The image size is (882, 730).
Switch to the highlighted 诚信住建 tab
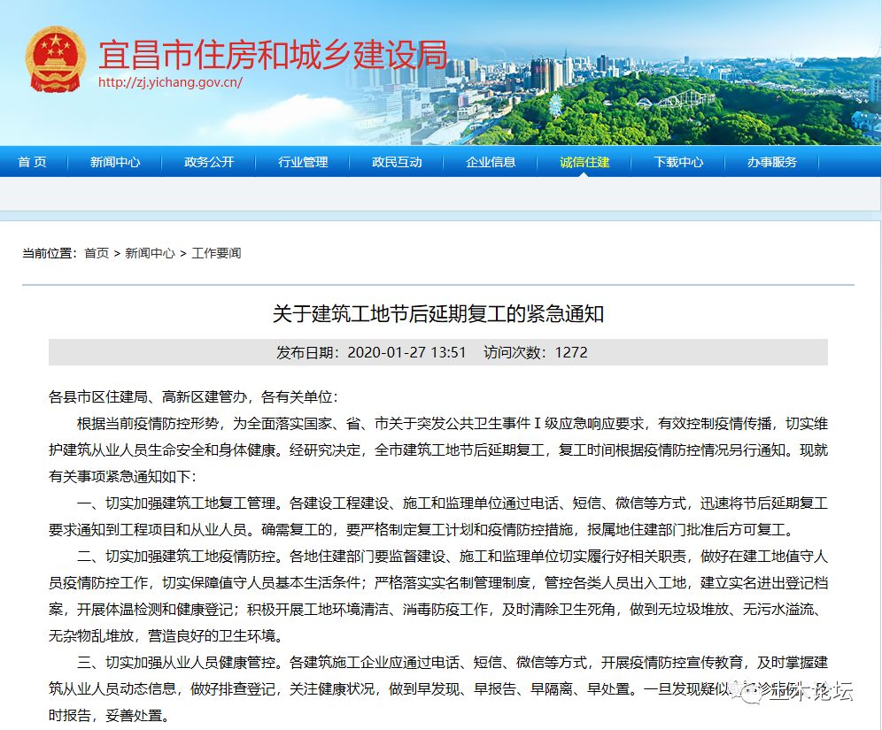[x=584, y=162]
